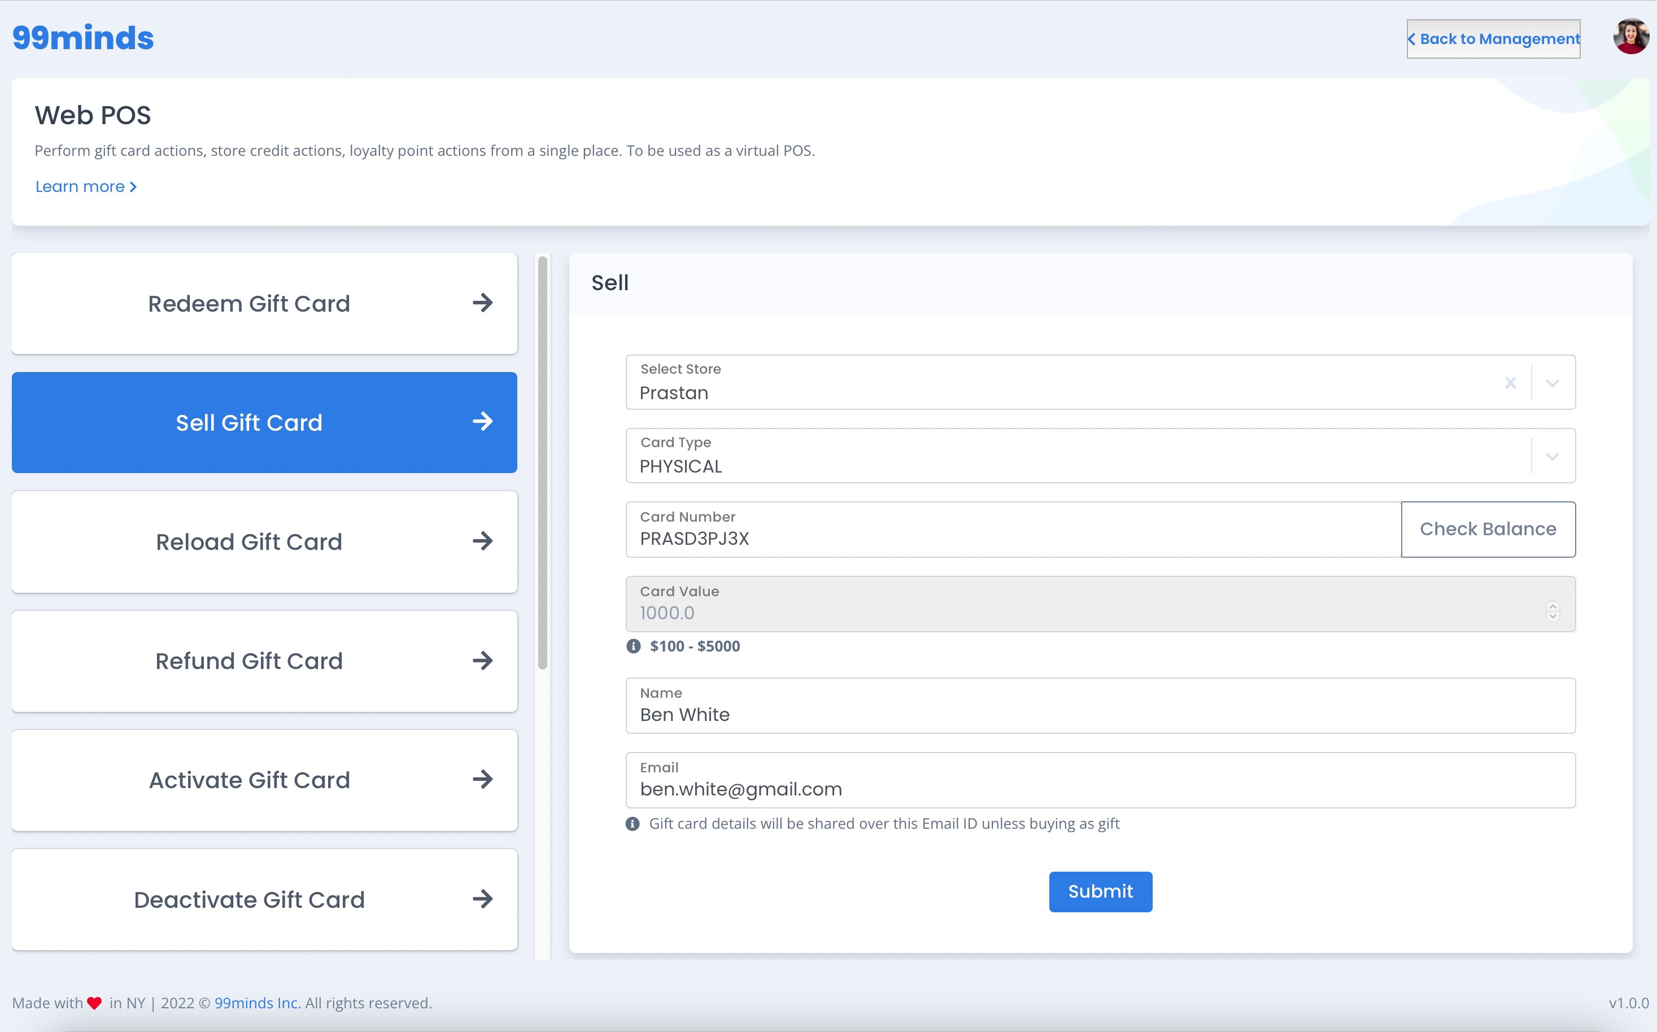Click arrow icon on Activate Gift Card
This screenshot has height=1032, width=1657.
[x=483, y=780]
